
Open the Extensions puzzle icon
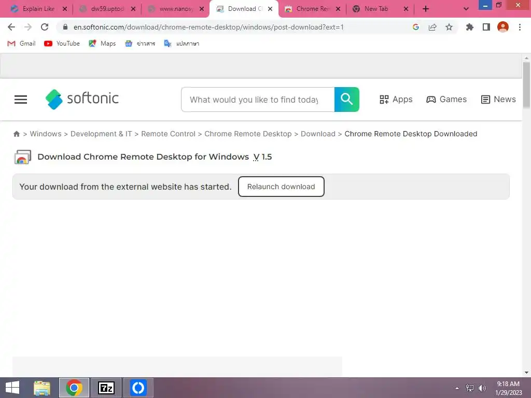tap(469, 27)
